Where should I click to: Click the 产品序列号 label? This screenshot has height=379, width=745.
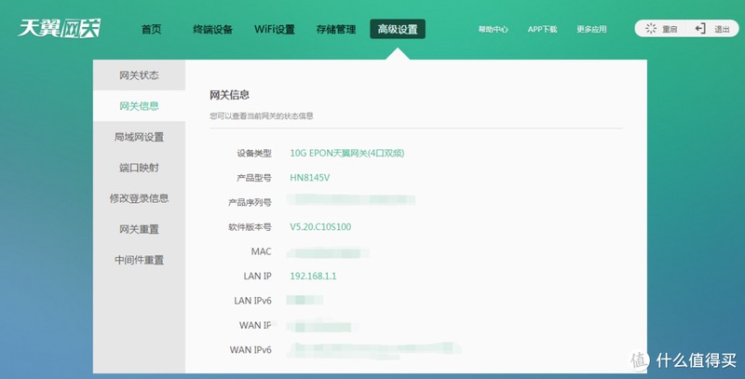pyautogui.click(x=250, y=202)
